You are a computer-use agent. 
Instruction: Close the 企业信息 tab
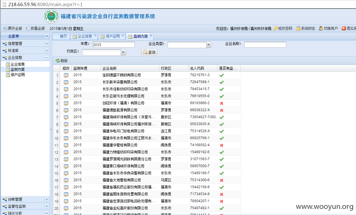coord(95,36)
